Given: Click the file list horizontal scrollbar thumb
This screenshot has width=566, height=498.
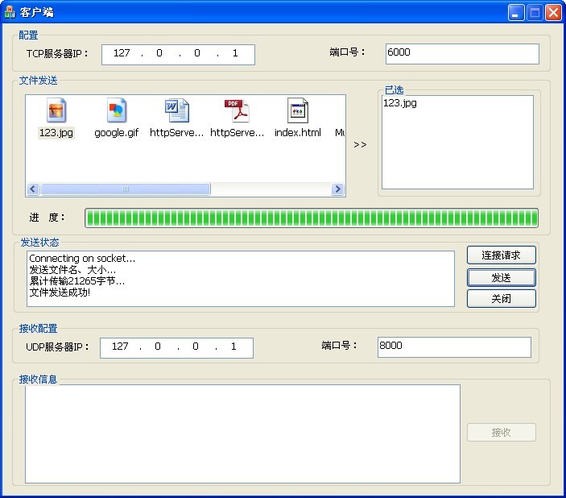Looking at the screenshot, I should coord(126,189).
